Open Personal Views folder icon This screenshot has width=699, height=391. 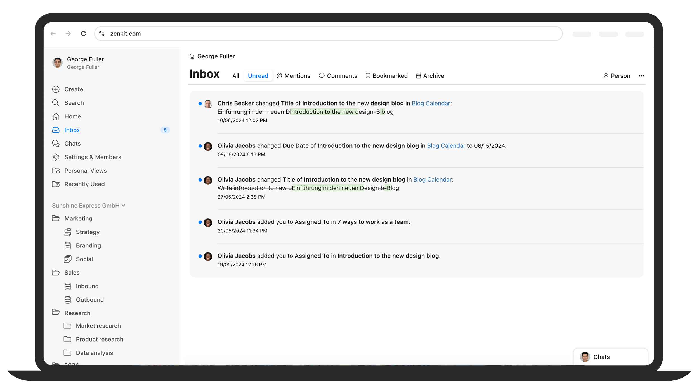point(56,171)
